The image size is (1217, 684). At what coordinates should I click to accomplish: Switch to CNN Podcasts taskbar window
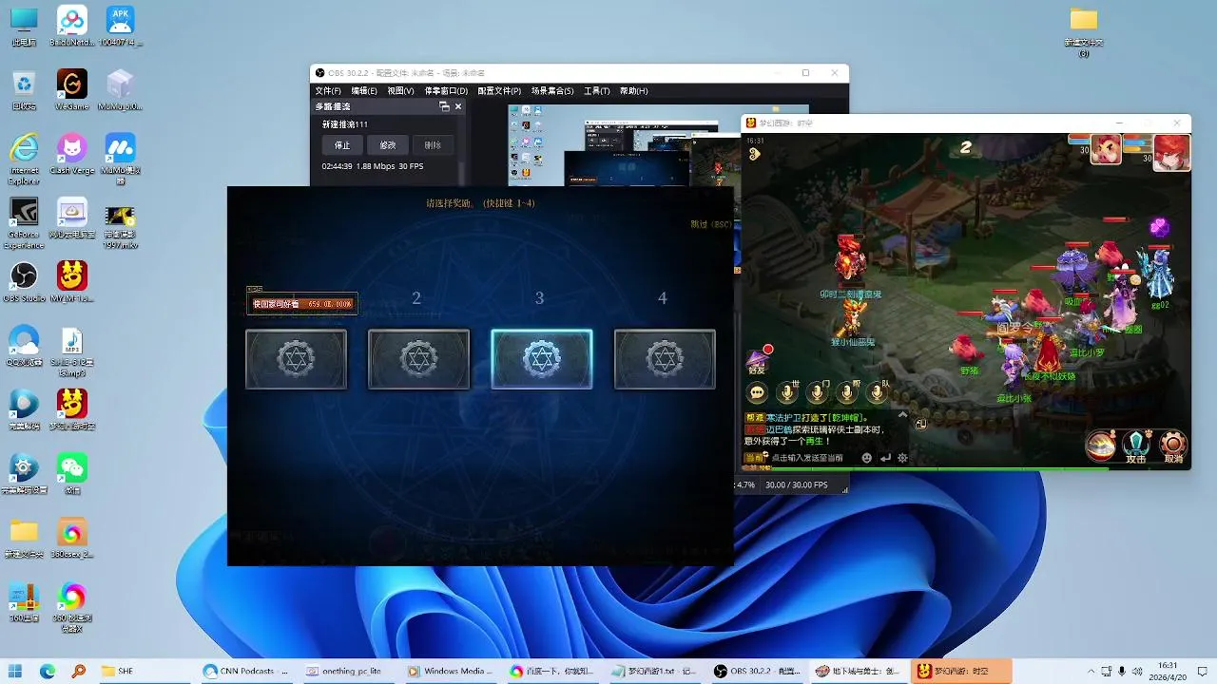coord(247,671)
